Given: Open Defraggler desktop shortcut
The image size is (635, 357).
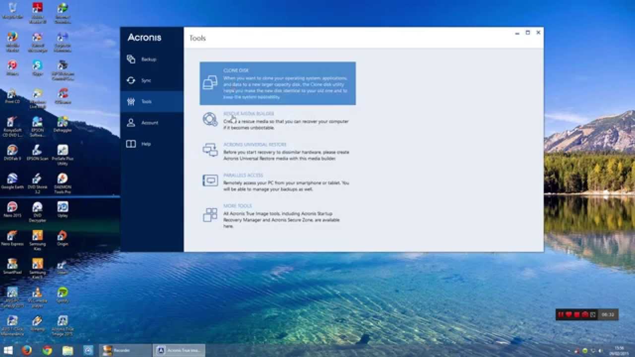Looking at the screenshot, I should point(63,124).
